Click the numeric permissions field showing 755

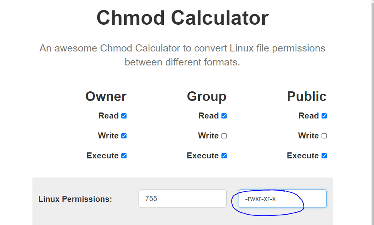point(183,199)
